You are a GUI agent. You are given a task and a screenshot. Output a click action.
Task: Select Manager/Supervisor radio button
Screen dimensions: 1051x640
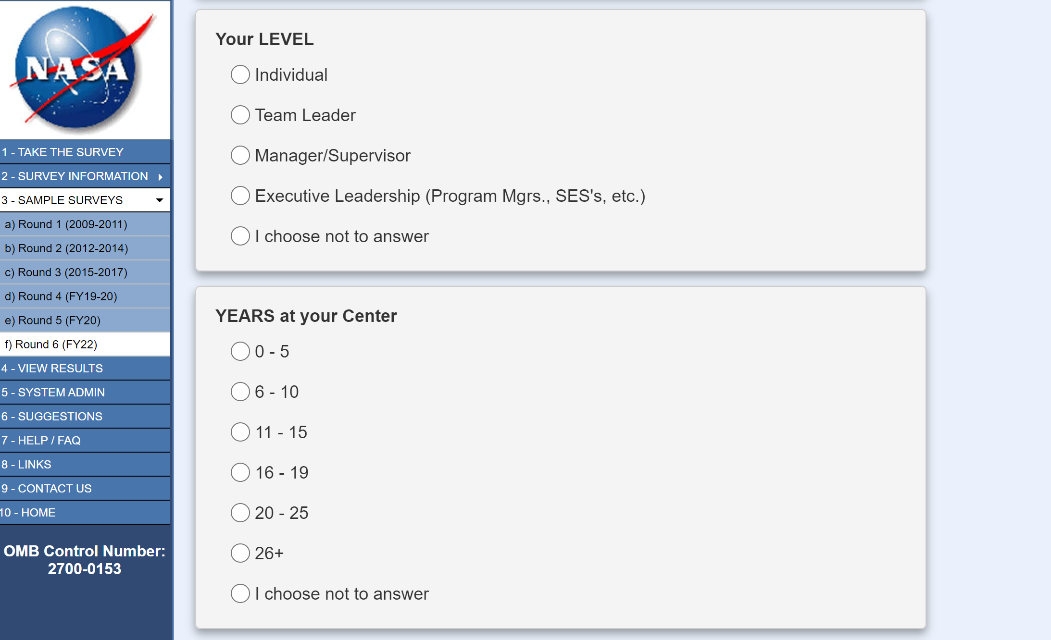point(240,155)
